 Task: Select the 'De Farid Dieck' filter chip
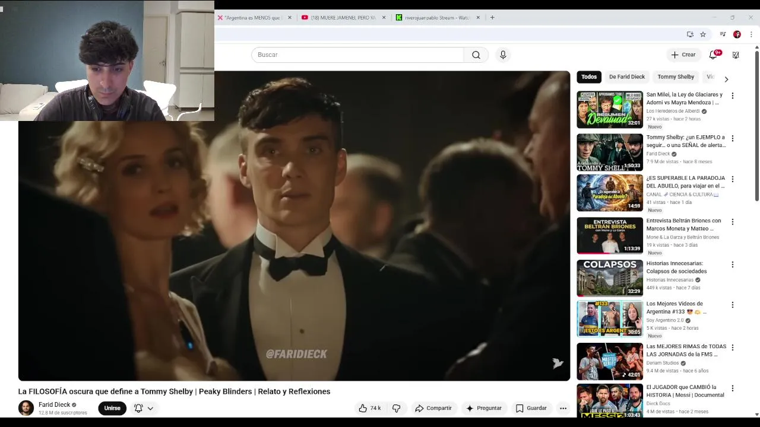(627, 77)
